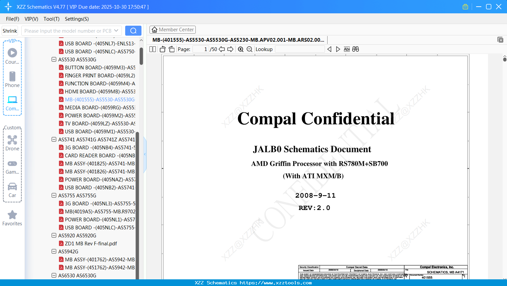Open the File(F) menu

click(x=13, y=19)
